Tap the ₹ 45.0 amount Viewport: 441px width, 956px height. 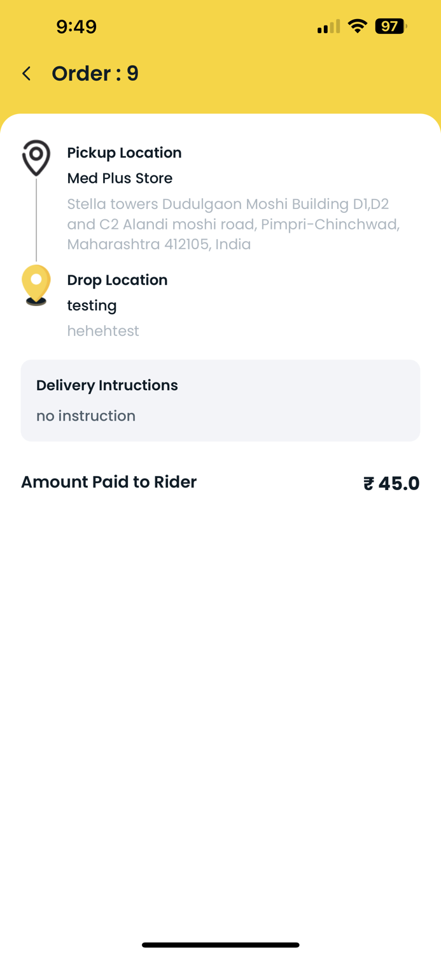[x=391, y=483]
